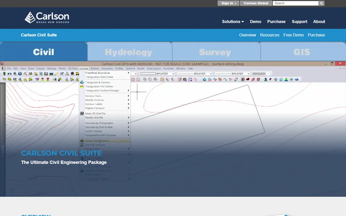Expand the Predefined Boundaries submenu arrow

coord(128,73)
